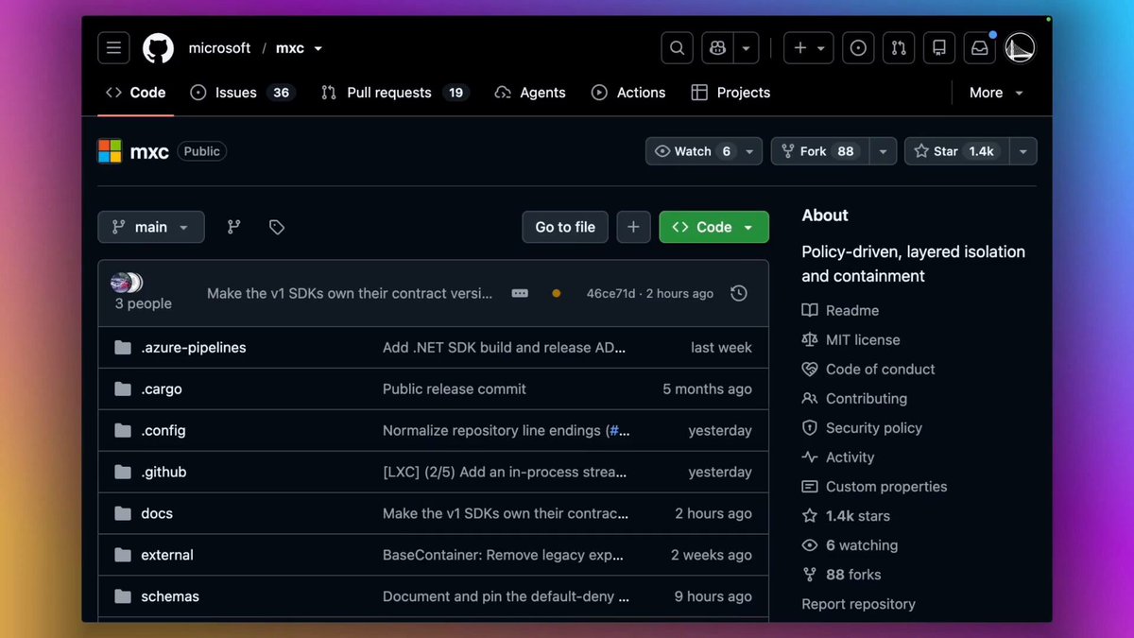This screenshot has width=1134, height=638.
Task: Open the hamburger navigation menu
Action: pos(113,48)
